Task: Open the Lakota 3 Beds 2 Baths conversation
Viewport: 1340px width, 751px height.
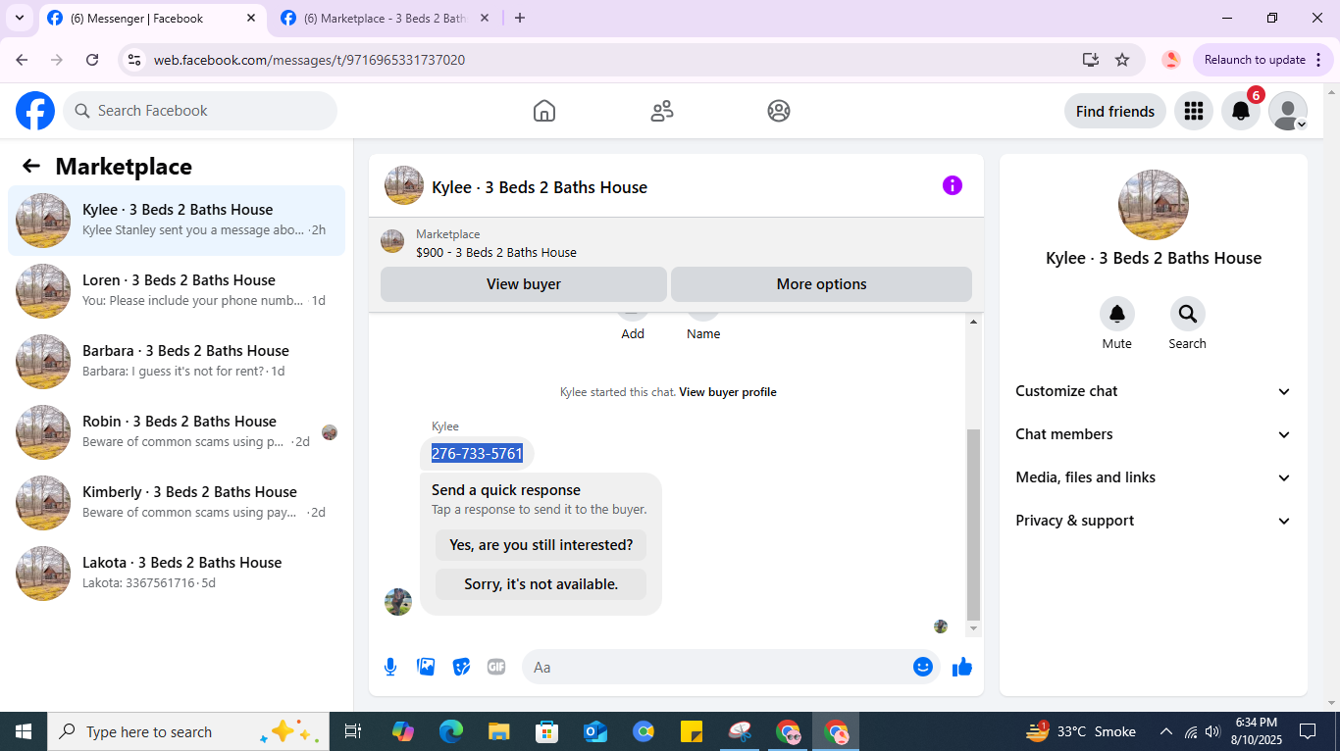Action: tap(177, 574)
